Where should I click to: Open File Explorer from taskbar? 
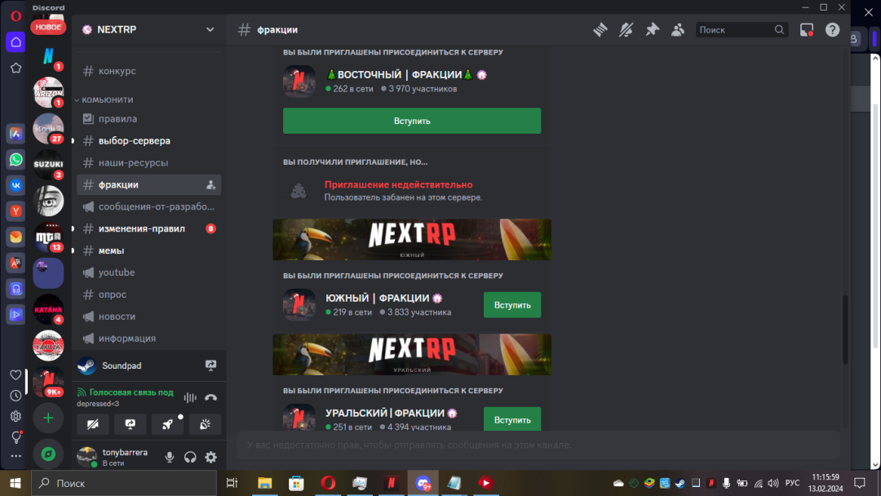tap(264, 483)
